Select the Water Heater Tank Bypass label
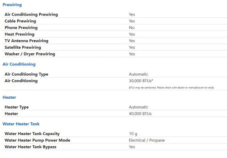Viewport: 227px width, 158px height. [x=31, y=147]
